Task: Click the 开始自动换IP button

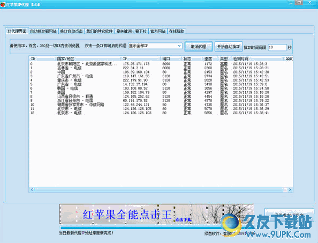Action: pos(229,47)
